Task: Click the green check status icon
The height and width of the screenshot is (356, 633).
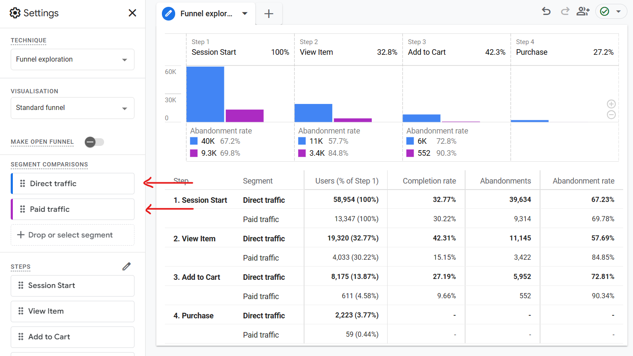Action: [x=604, y=12]
